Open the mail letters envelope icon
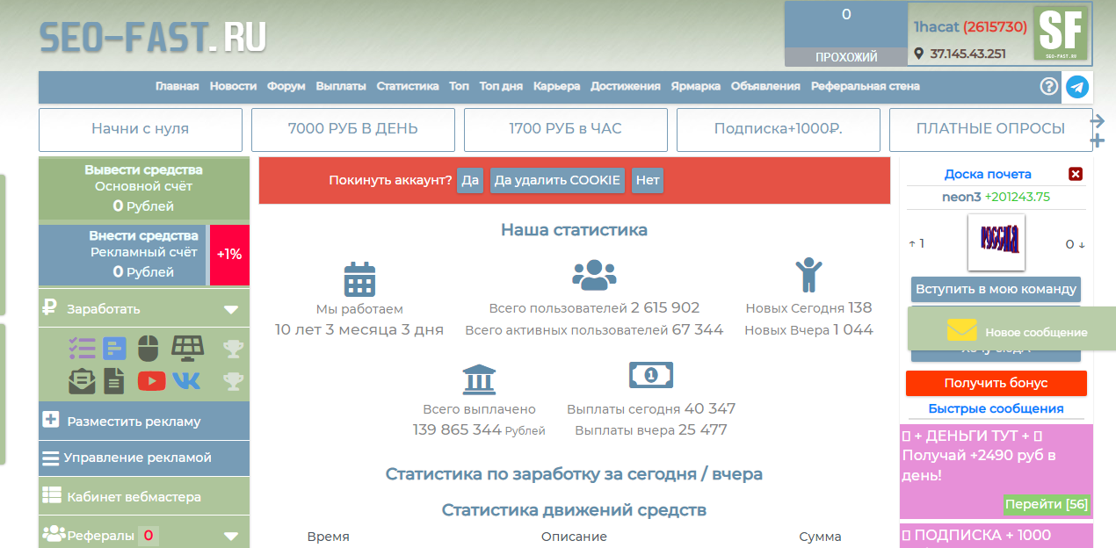 click(x=82, y=380)
